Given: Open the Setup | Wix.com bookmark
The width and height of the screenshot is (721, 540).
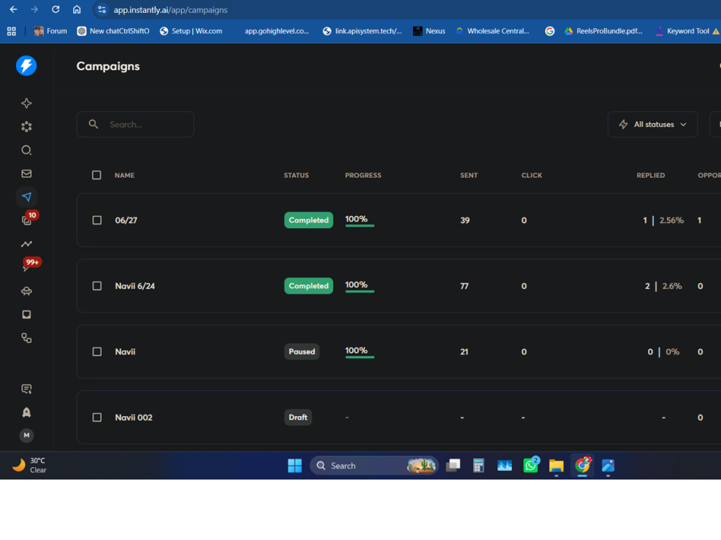Looking at the screenshot, I should point(191,31).
